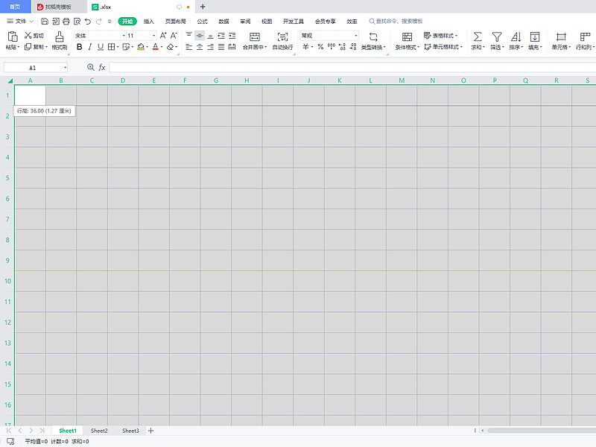Screen dimensions: 596x447
Task: Toggle justify alignment
Action: point(221,47)
